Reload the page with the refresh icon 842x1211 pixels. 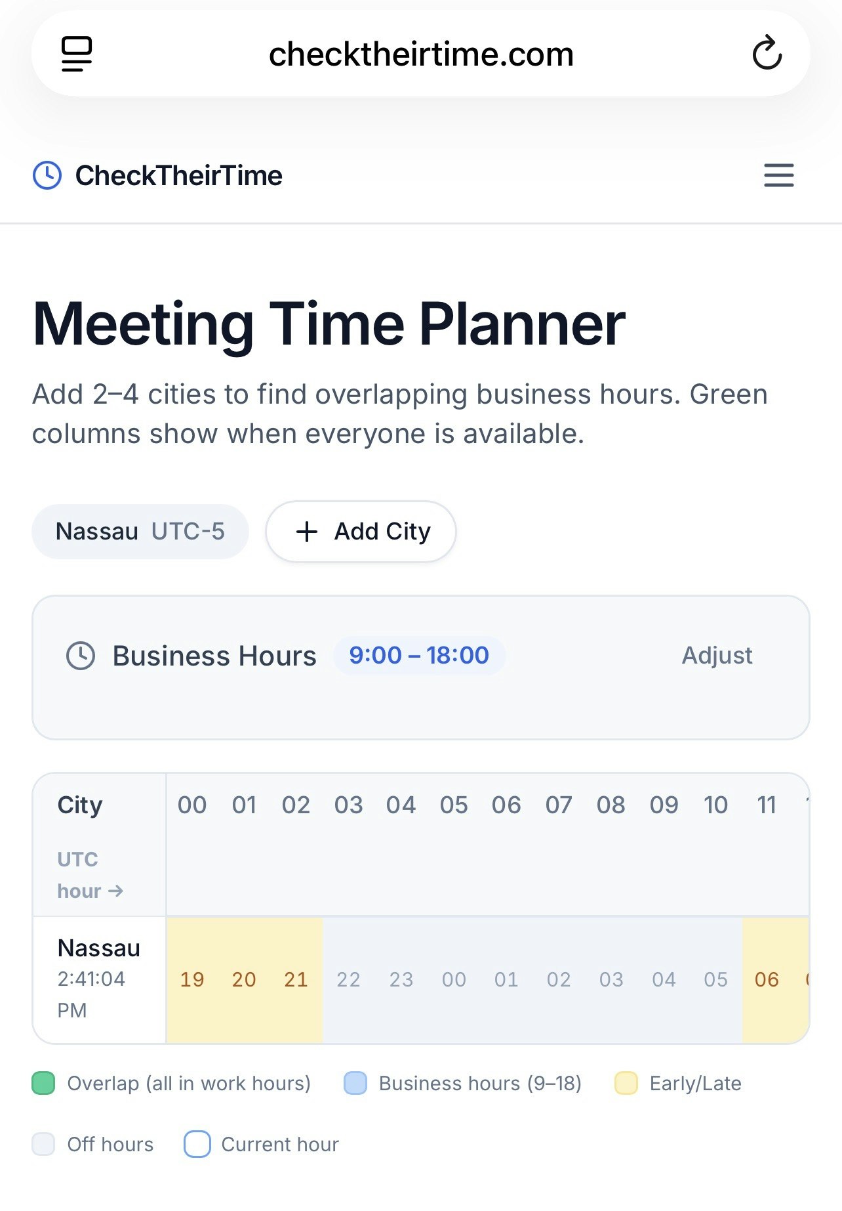click(x=767, y=53)
